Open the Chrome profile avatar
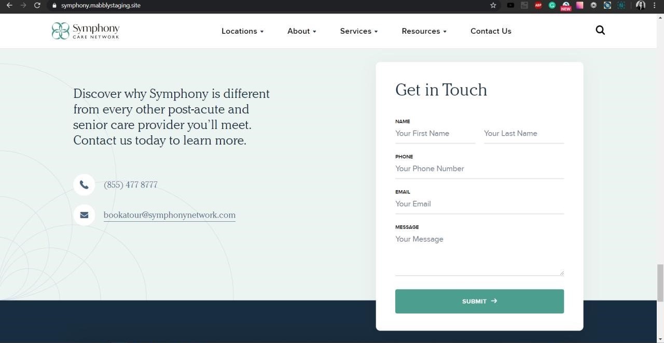Viewport: 664px width, 343px height. click(641, 5)
